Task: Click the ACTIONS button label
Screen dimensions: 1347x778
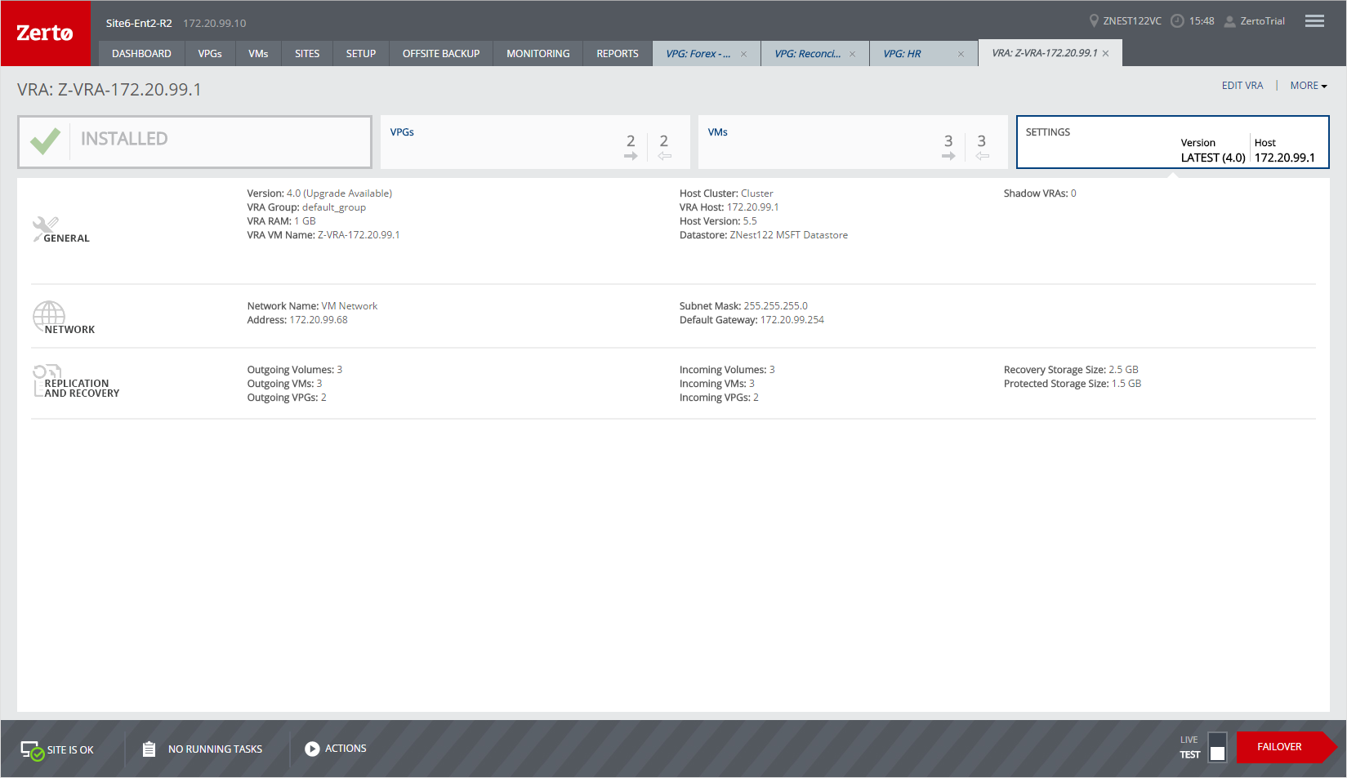Action: point(346,749)
